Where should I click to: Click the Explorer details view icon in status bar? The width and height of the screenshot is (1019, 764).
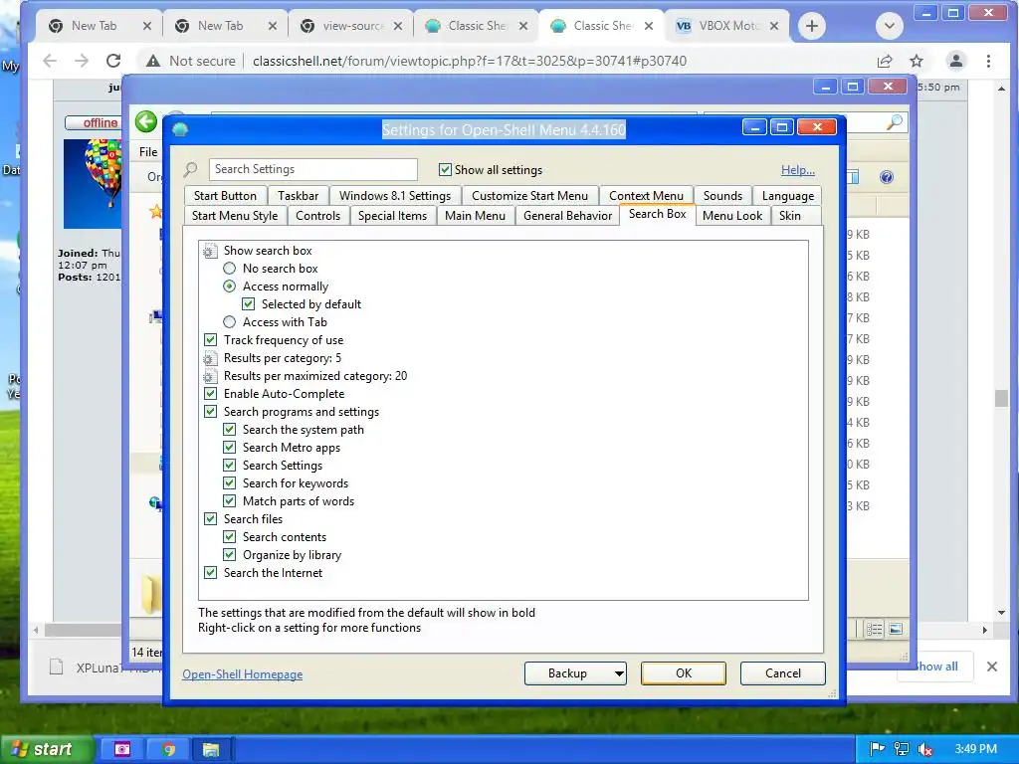875,629
